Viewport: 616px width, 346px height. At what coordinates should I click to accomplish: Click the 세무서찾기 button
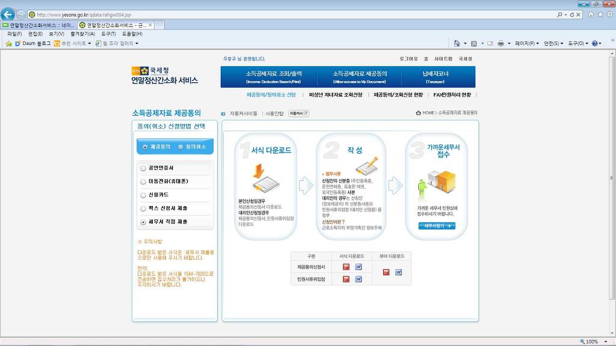point(437,226)
